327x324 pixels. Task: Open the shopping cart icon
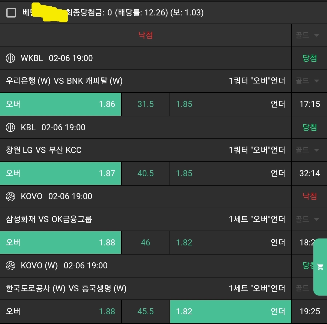point(320,267)
